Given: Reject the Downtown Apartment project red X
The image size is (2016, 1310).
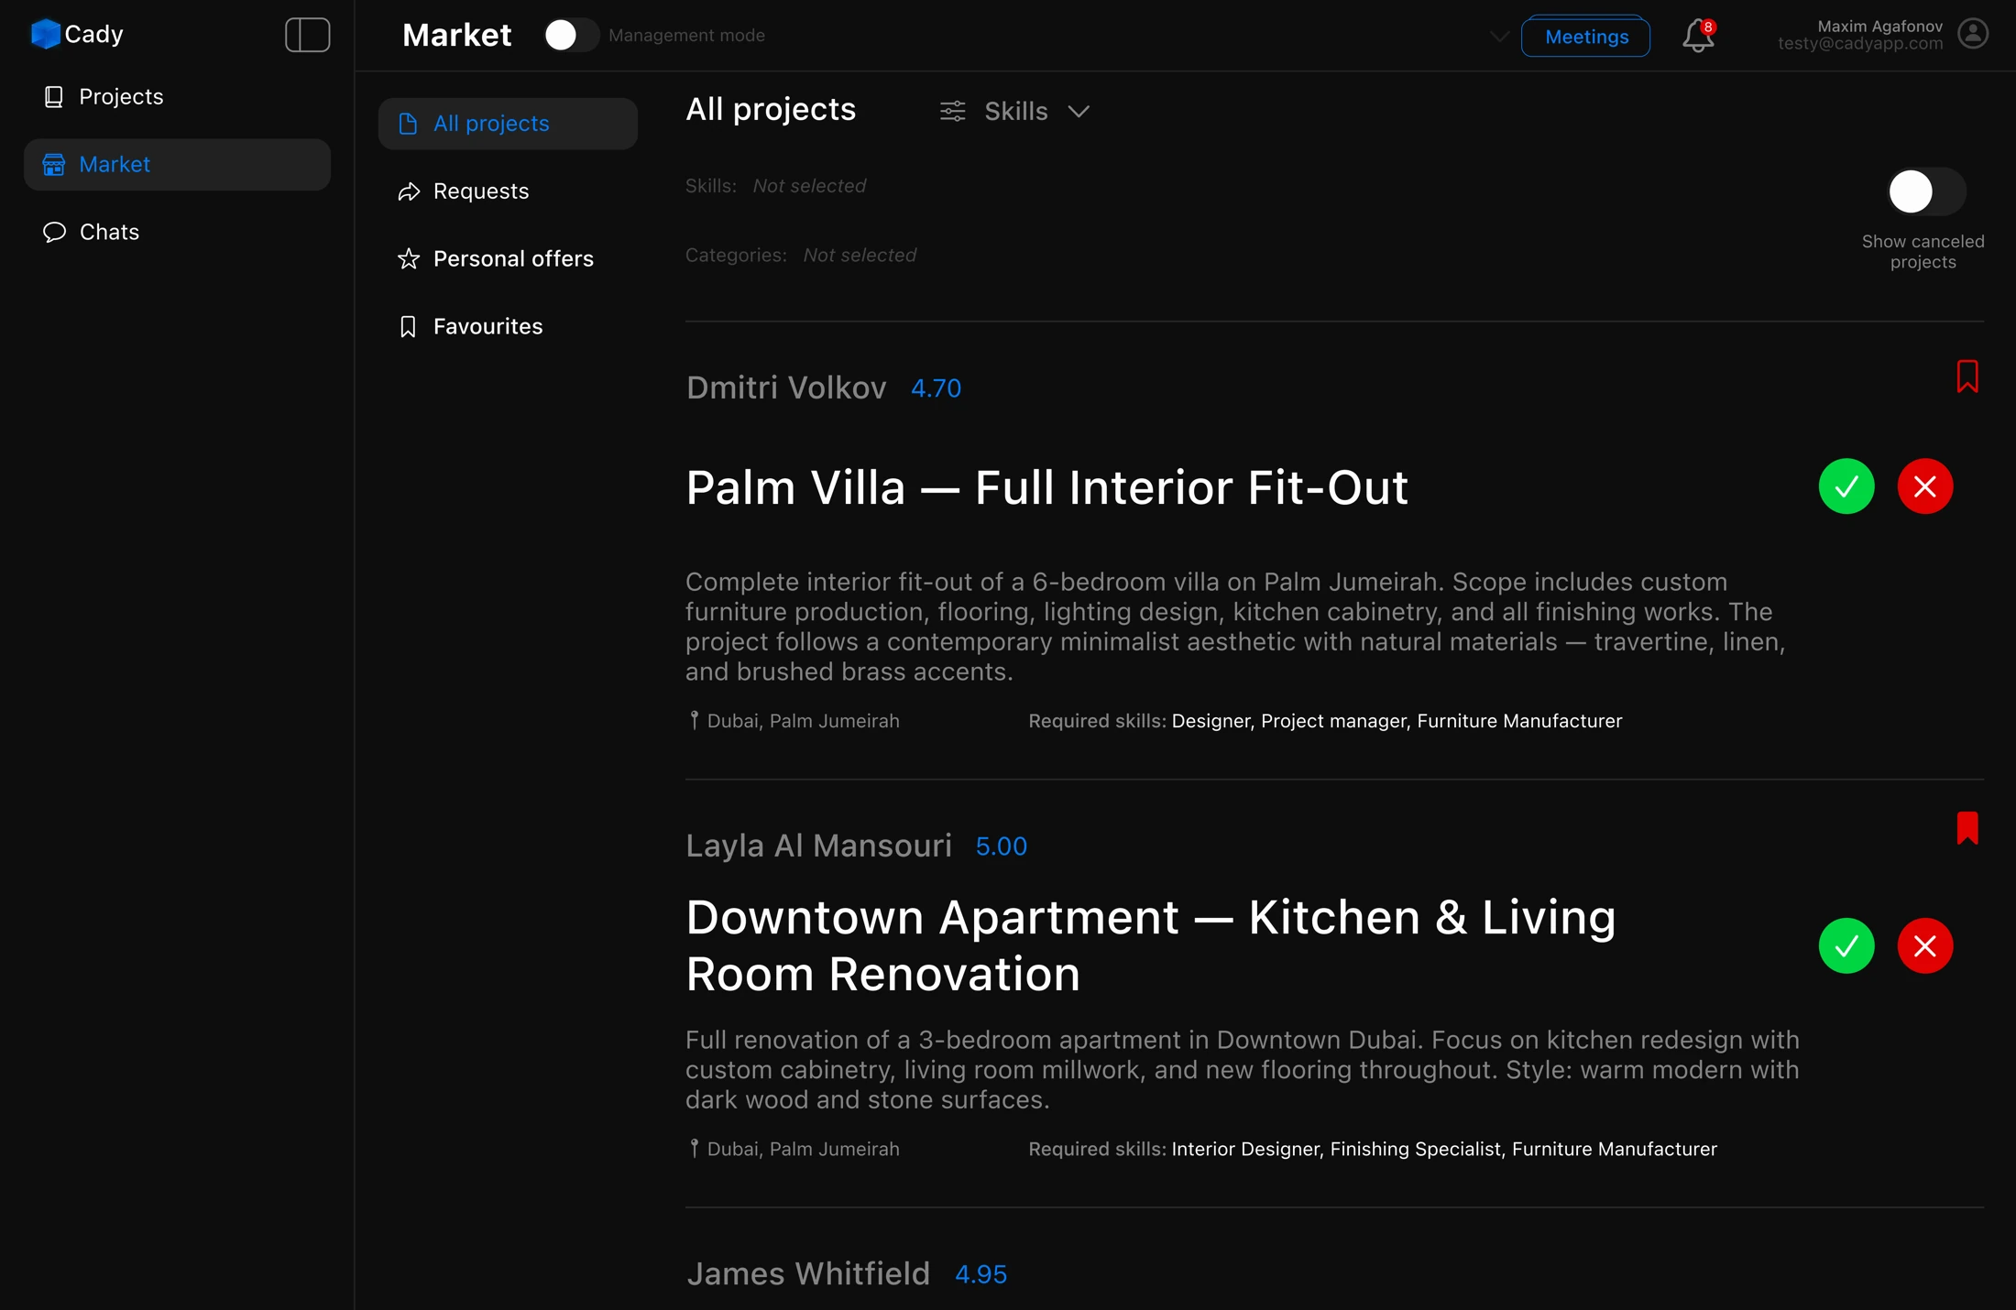Looking at the screenshot, I should click(x=1925, y=945).
